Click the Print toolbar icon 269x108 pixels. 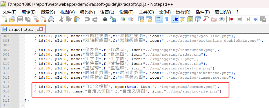coord(51,19)
